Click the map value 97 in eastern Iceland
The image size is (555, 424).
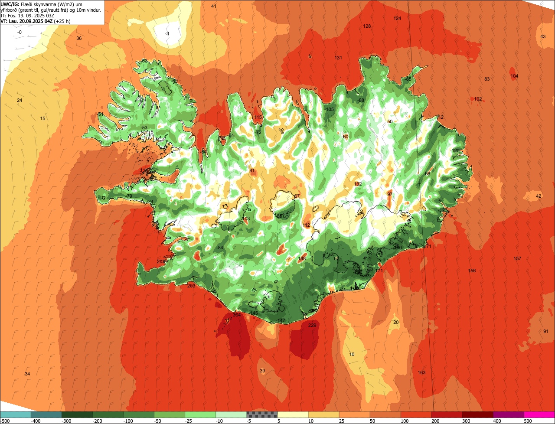pyautogui.click(x=390, y=194)
